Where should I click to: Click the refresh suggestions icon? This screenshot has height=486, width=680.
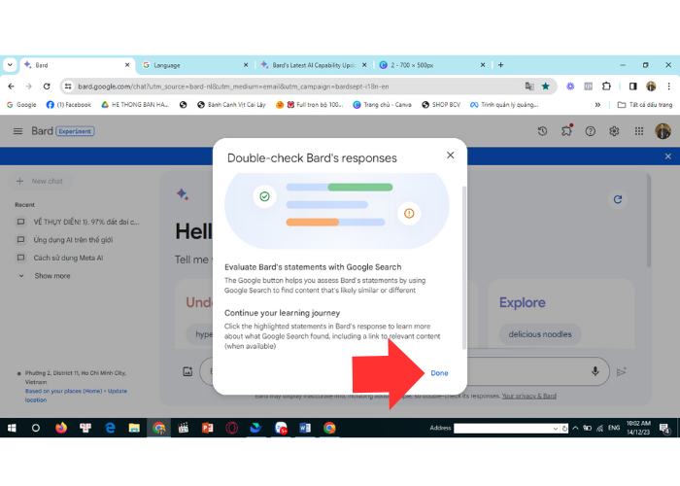click(616, 199)
